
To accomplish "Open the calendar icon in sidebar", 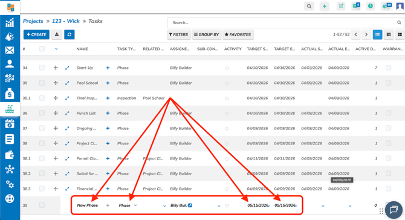I will pyautogui.click(x=10, y=124).
